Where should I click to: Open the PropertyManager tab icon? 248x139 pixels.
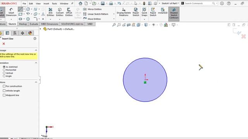click(7, 33)
